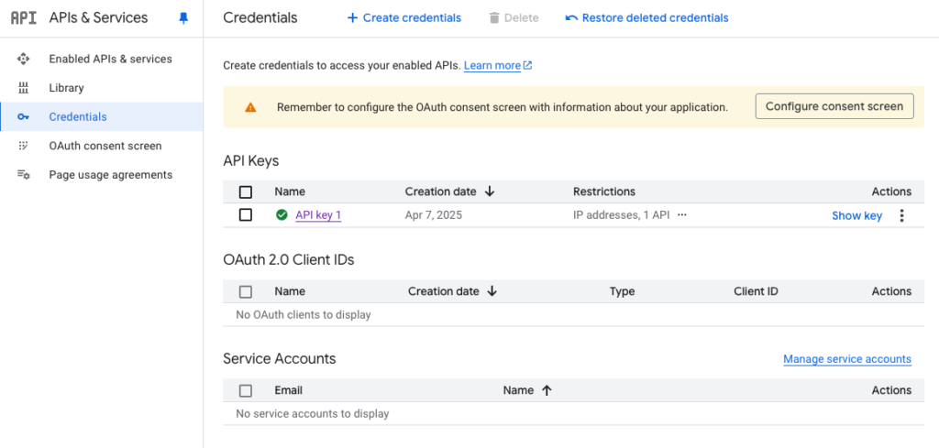Click the Configure consent screen button
The height and width of the screenshot is (448, 939).
(834, 106)
